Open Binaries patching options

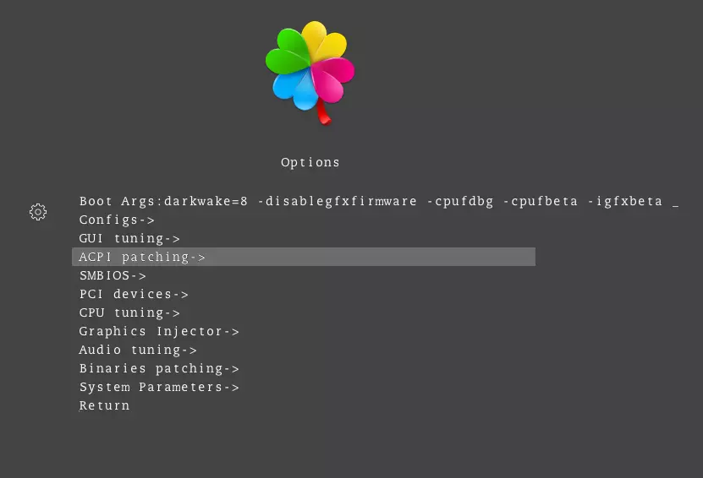pyautogui.click(x=159, y=369)
